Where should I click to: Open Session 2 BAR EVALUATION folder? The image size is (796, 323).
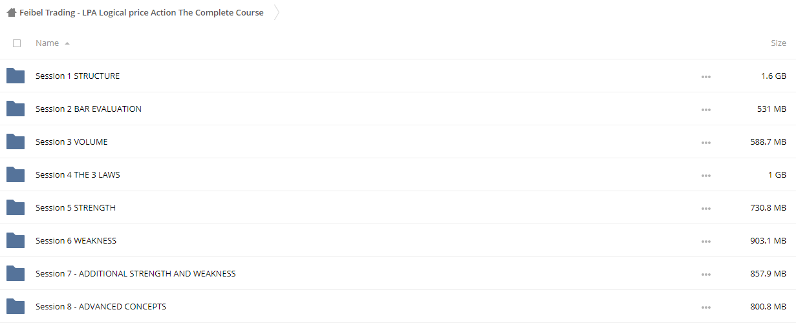coord(89,109)
